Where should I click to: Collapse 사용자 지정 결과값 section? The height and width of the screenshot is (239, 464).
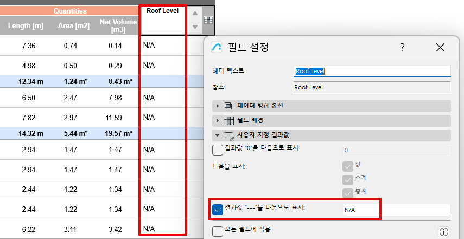click(332, 135)
